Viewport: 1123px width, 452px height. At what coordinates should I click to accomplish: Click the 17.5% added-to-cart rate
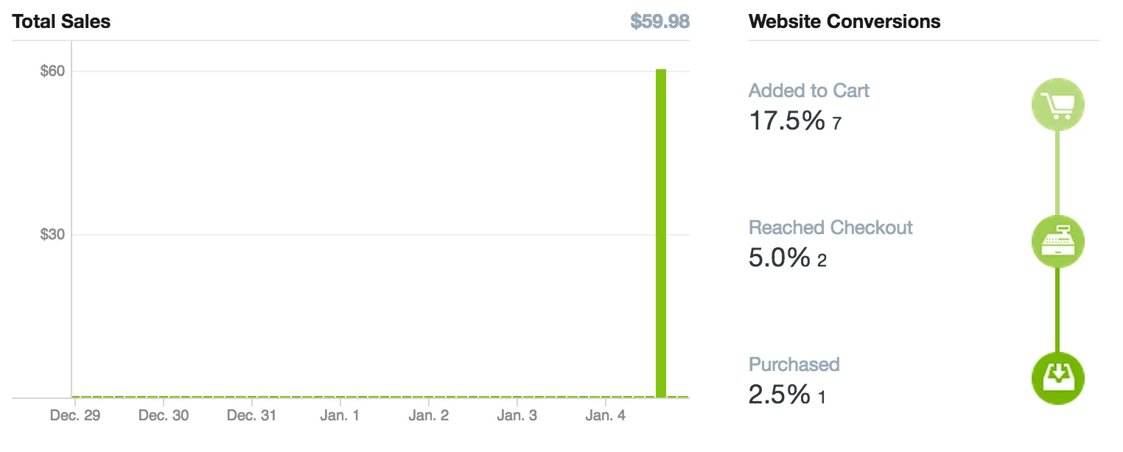click(786, 120)
